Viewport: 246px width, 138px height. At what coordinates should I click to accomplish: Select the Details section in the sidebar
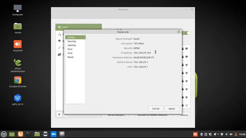75,37
